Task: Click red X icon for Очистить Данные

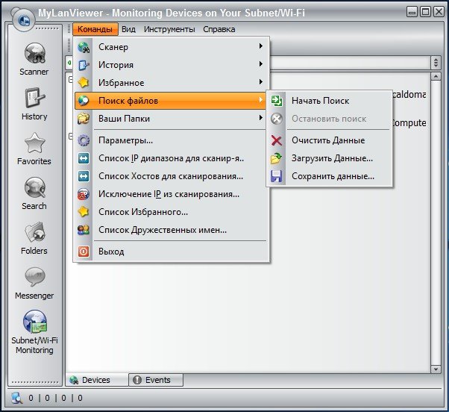Action: click(277, 140)
